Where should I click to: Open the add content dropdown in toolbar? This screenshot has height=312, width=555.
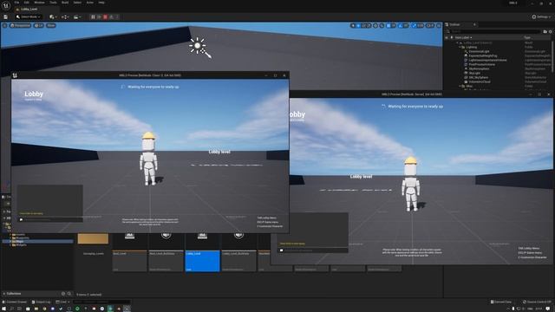tap(53, 17)
